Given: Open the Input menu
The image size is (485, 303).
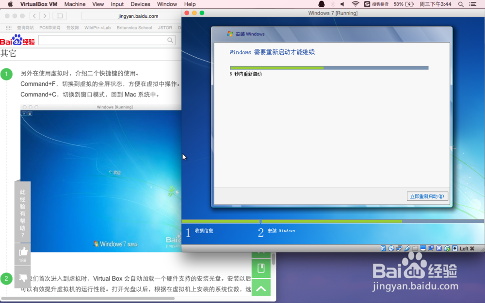Looking at the screenshot, I should click(x=117, y=4).
